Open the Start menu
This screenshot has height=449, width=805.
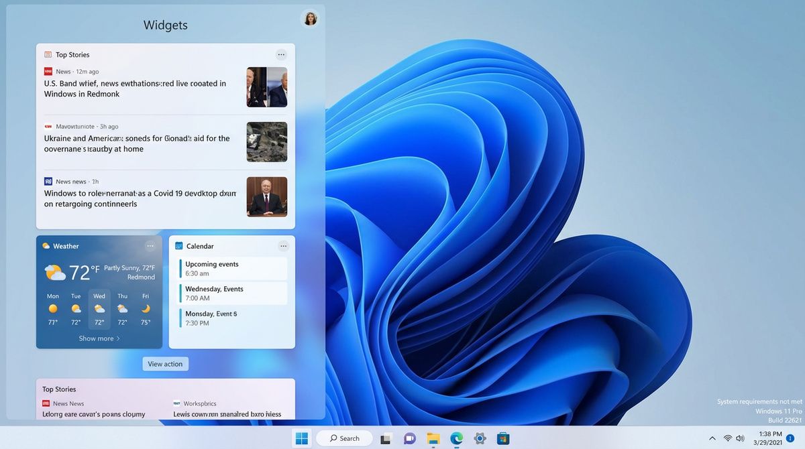pos(301,438)
